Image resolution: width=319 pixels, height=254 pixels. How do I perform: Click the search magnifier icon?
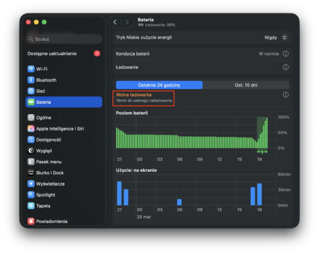[31, 39]
